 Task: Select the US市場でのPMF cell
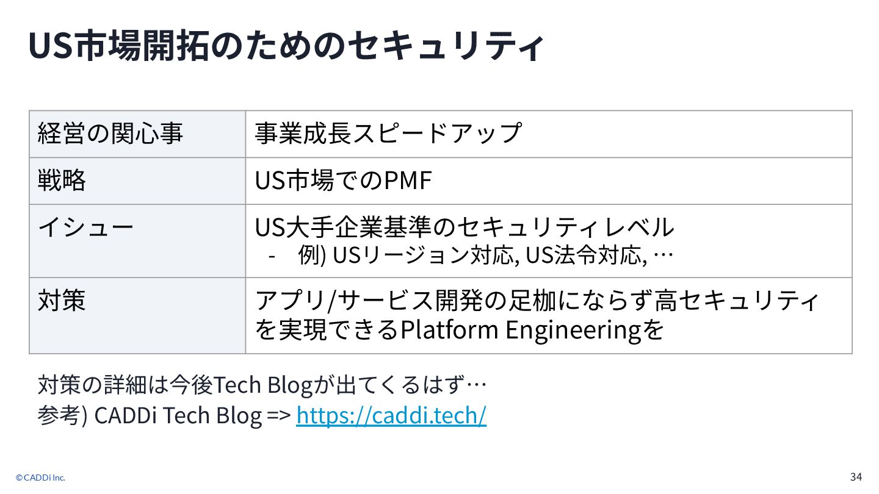click(x=549, y=181)
